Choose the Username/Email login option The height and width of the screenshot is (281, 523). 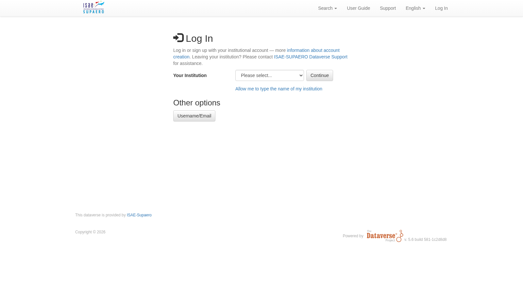point(194,116)
